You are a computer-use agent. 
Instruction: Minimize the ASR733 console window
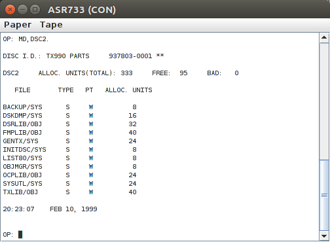click(22, 10)
